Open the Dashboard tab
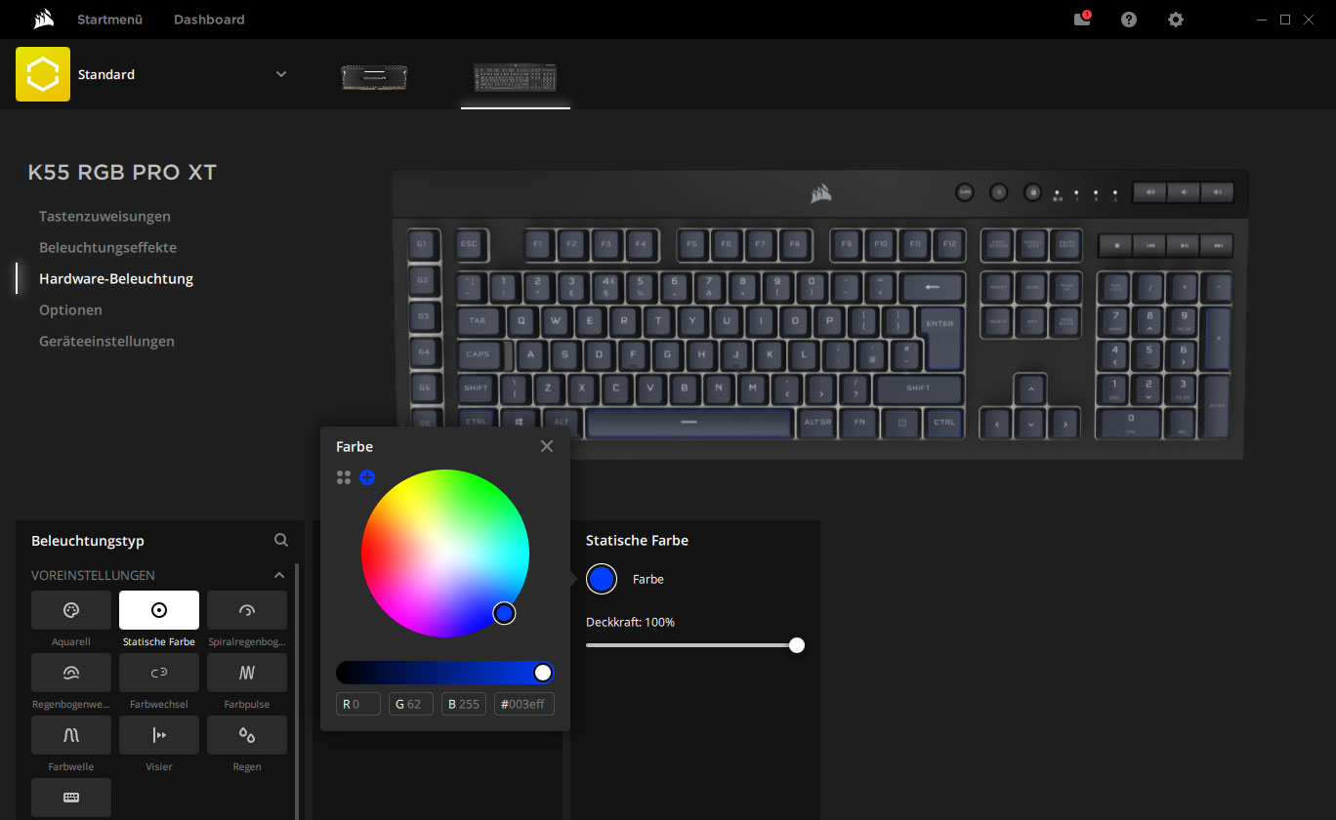The width and height of the screenshot is (1336, 820). (209, 20)
